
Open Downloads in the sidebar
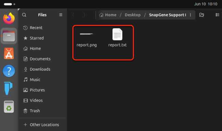(42, 69)
